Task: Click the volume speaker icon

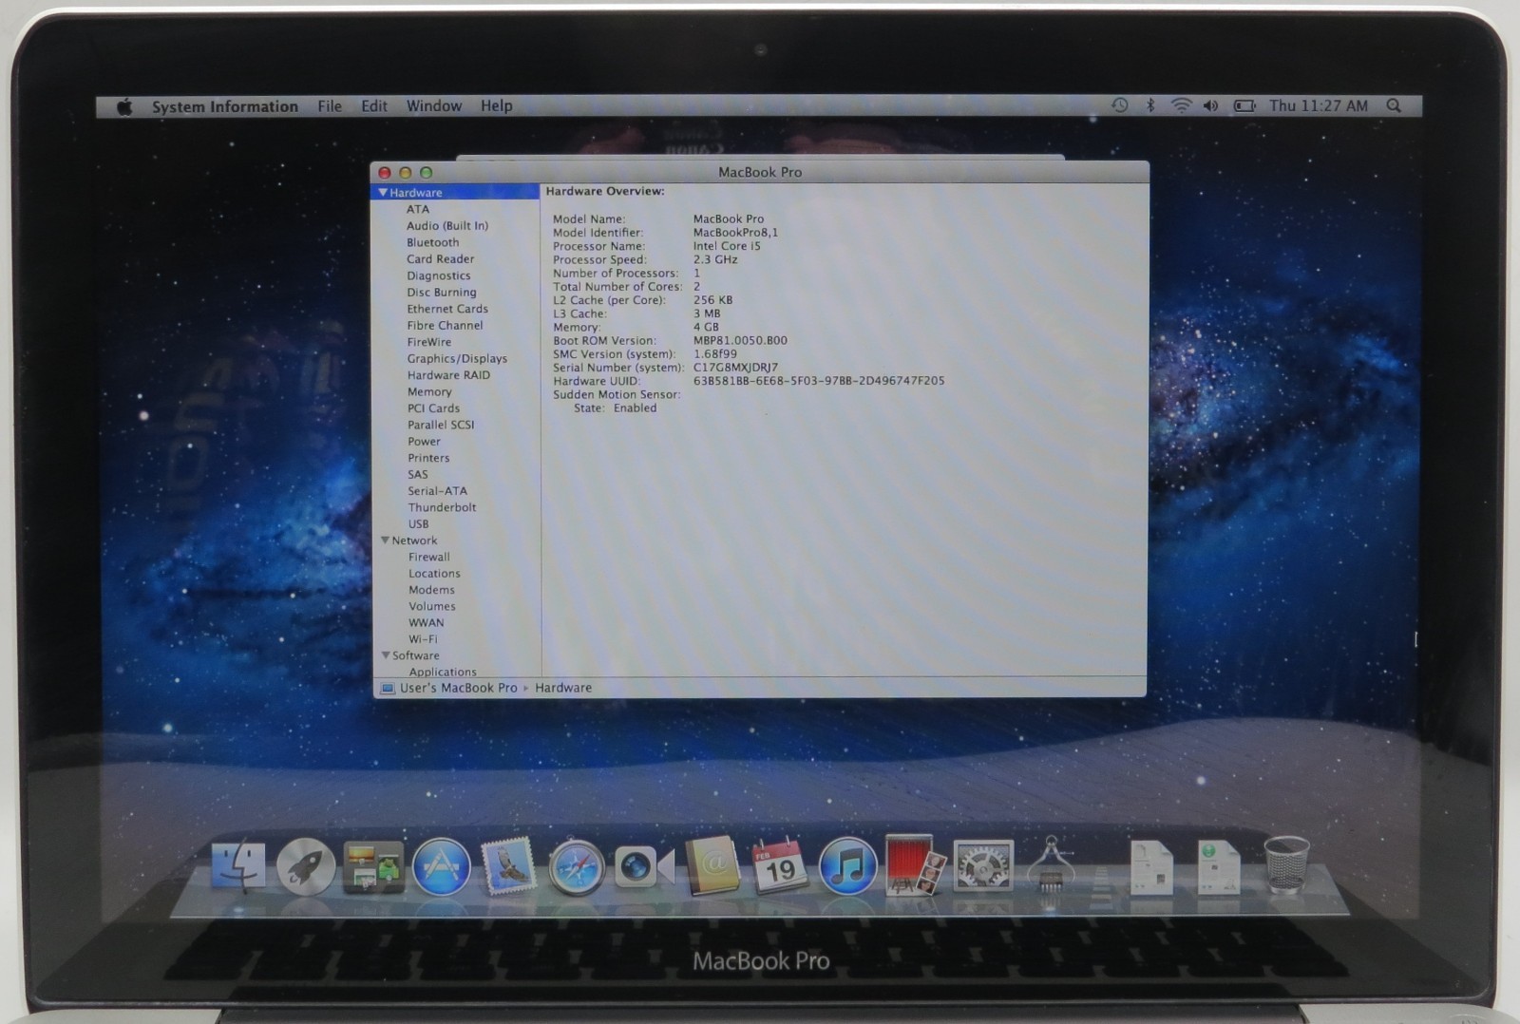Action: [x=1210, y=105]
